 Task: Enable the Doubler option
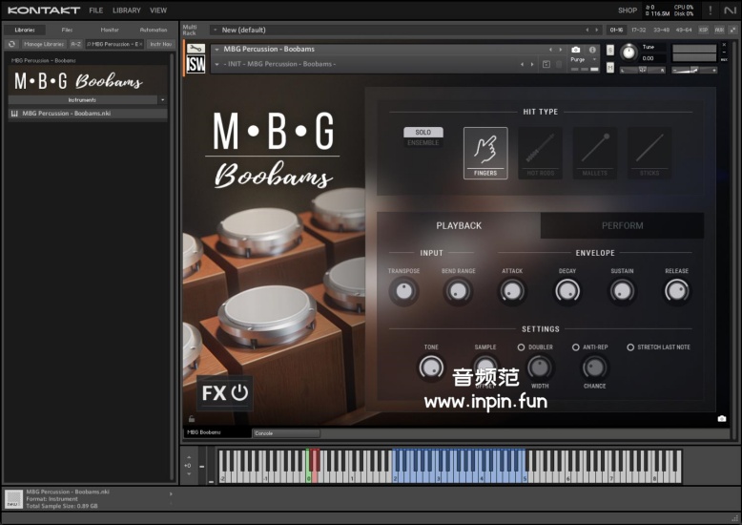tap(522, 347)
